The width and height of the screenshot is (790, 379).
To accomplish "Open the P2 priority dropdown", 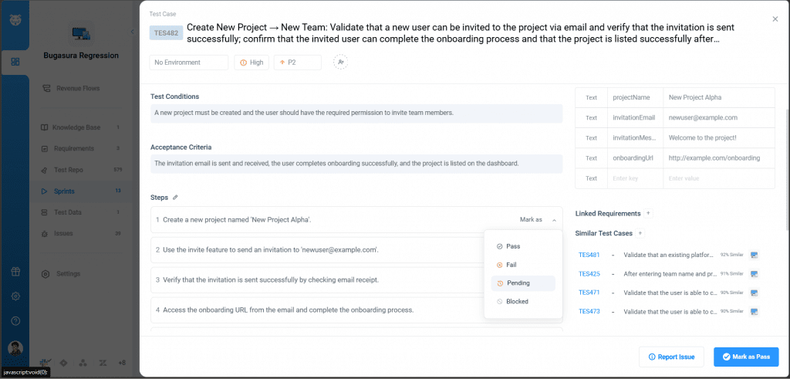I will [297, 63].
